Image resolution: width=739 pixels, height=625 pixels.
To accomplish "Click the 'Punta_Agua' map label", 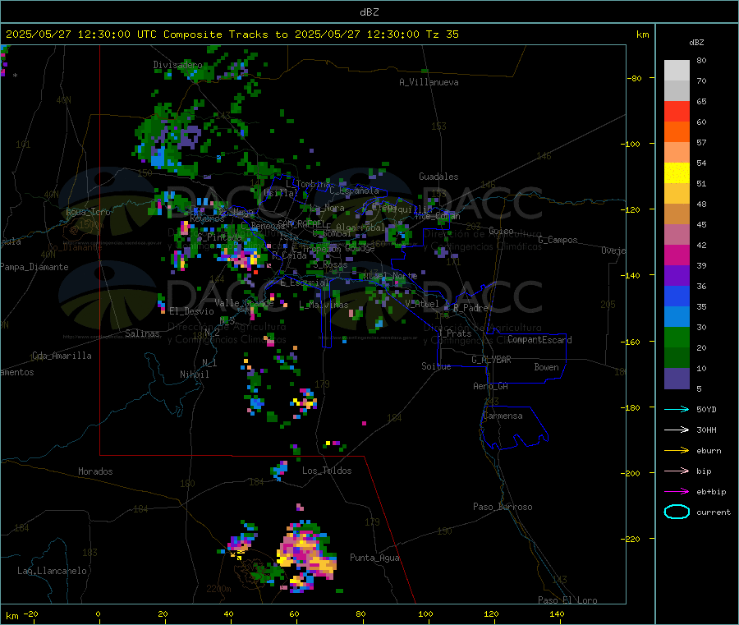I will point(374,558).
